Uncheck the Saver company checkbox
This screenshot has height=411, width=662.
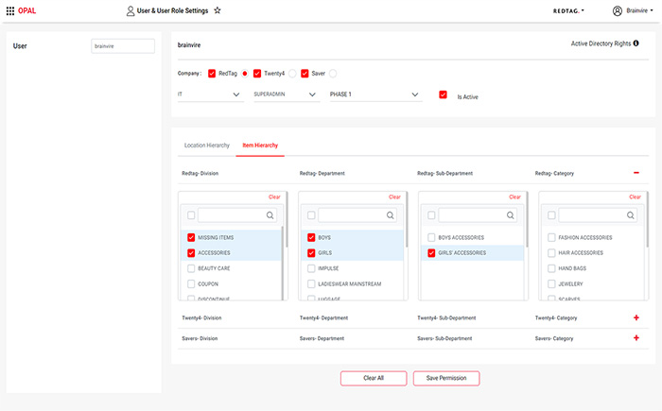(305, 74)
